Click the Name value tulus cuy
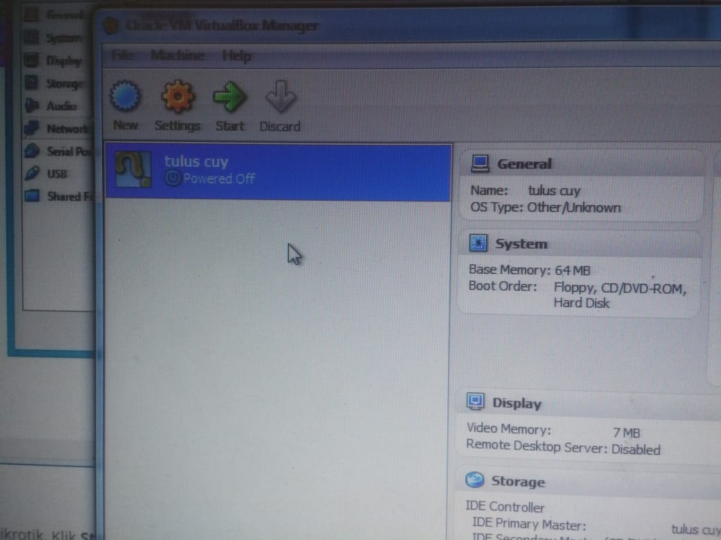Image resolution: width=721 pixels, height=540 pixels. pos(554,190)
